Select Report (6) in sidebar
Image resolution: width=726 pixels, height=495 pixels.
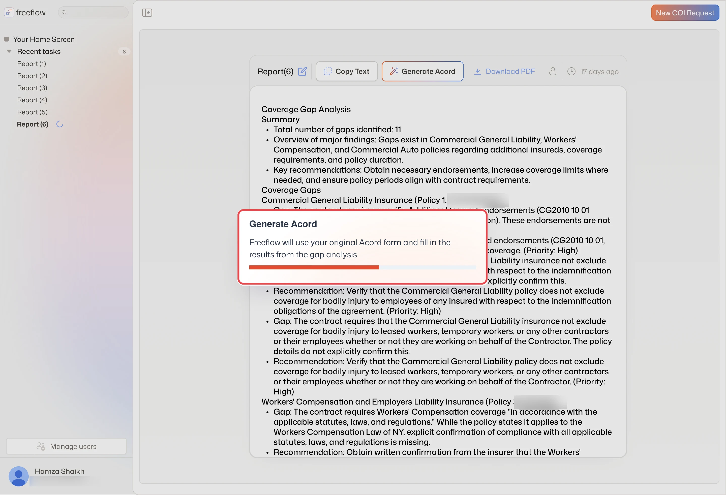(33, 124)
